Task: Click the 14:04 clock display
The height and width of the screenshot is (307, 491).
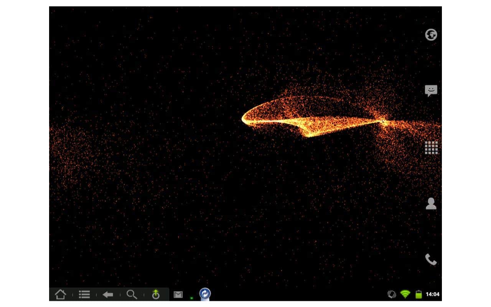Action: pyautogui.click(x=433, y=294)
